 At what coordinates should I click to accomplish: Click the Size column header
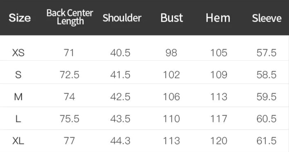[x=20, y=18]
